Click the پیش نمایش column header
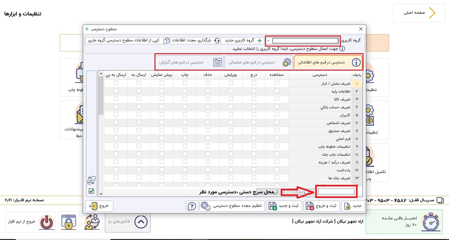 point(162,75)
